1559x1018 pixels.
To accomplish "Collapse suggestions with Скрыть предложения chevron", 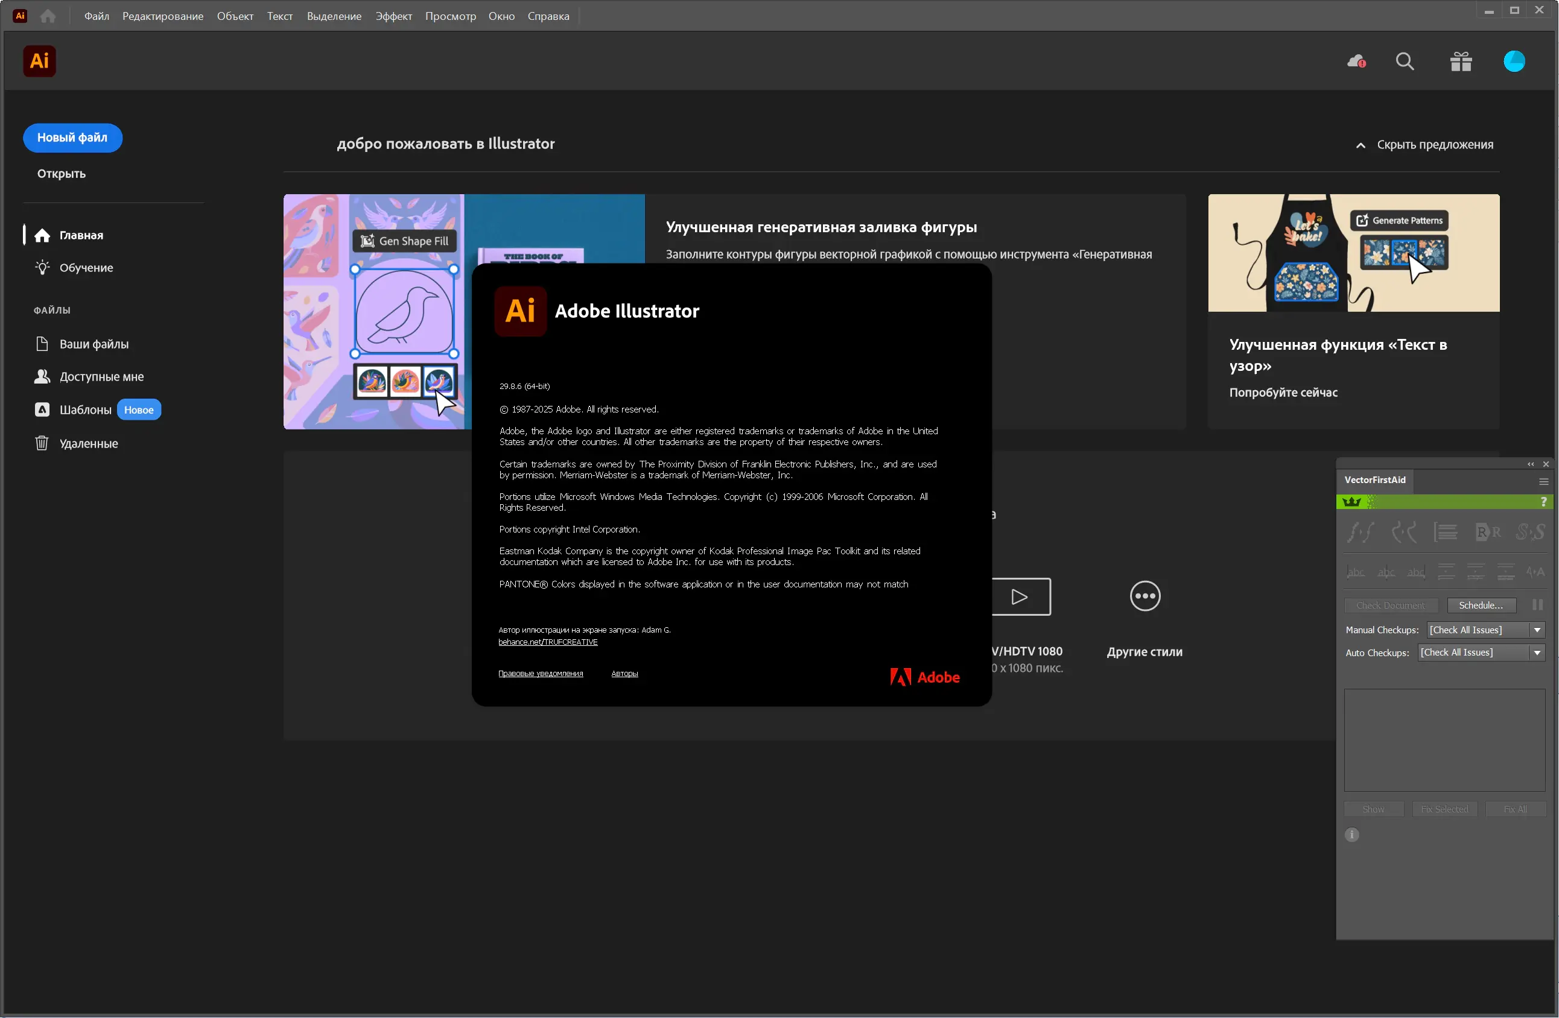I will [x=1360, y=145].
